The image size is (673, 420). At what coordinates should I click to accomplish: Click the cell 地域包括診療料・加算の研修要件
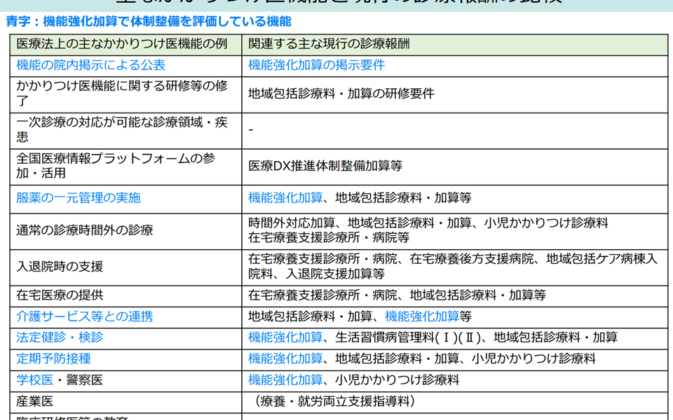coord(341,94)
